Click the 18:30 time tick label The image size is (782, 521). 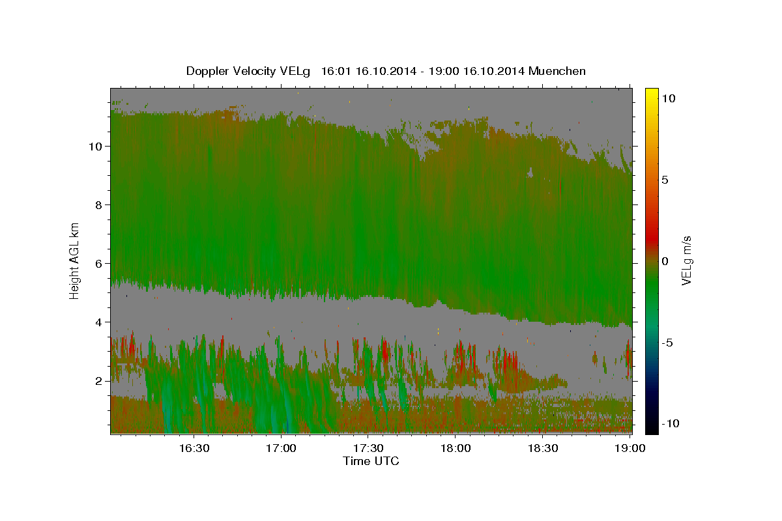[x=542, y=448]
